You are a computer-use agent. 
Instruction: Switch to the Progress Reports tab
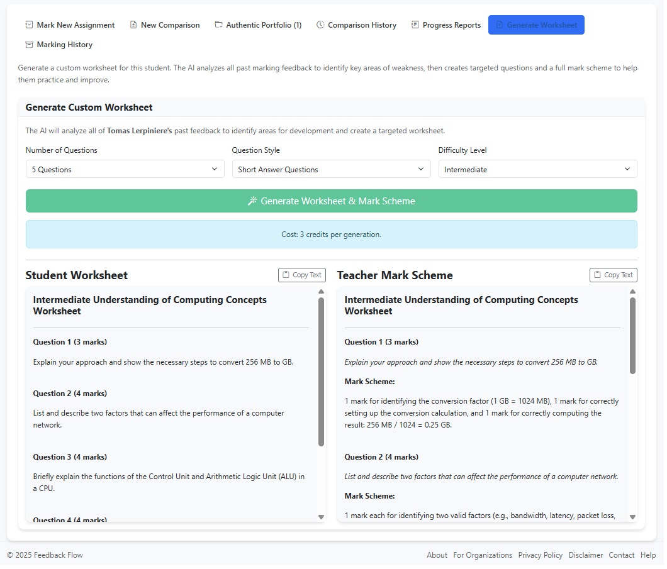coord(446,25)
